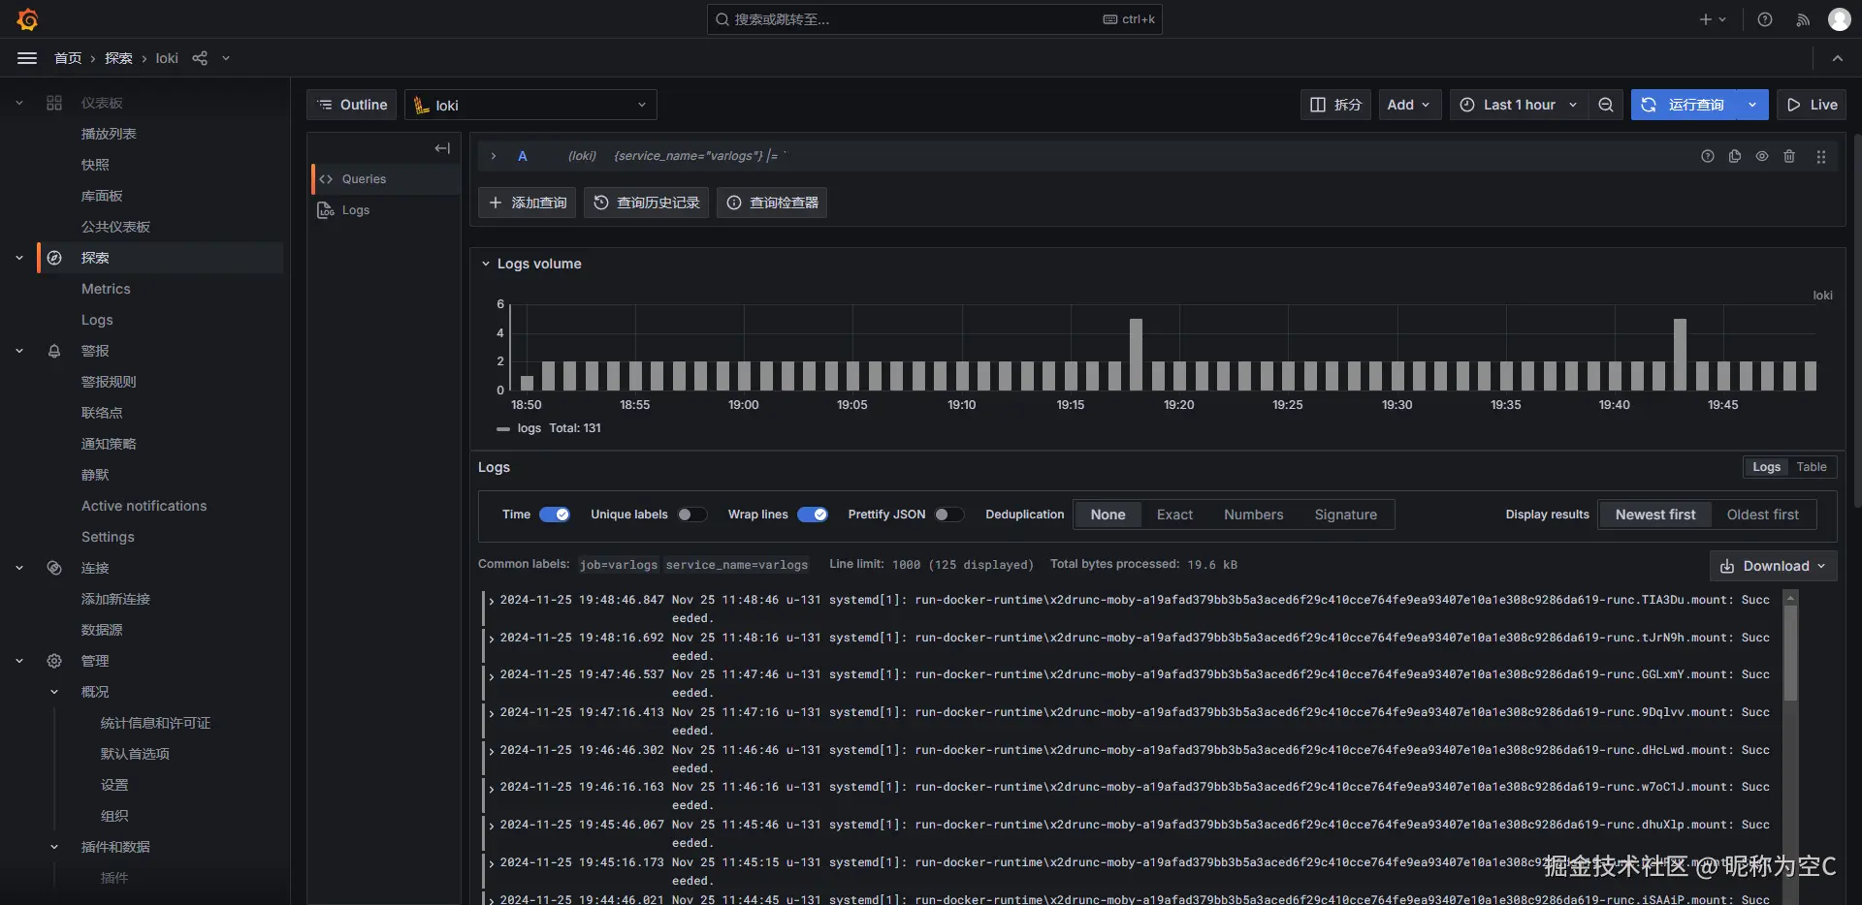Switch to the Table view tab
Viewport: 1862px width, 905px height.
coord(1811,467)
